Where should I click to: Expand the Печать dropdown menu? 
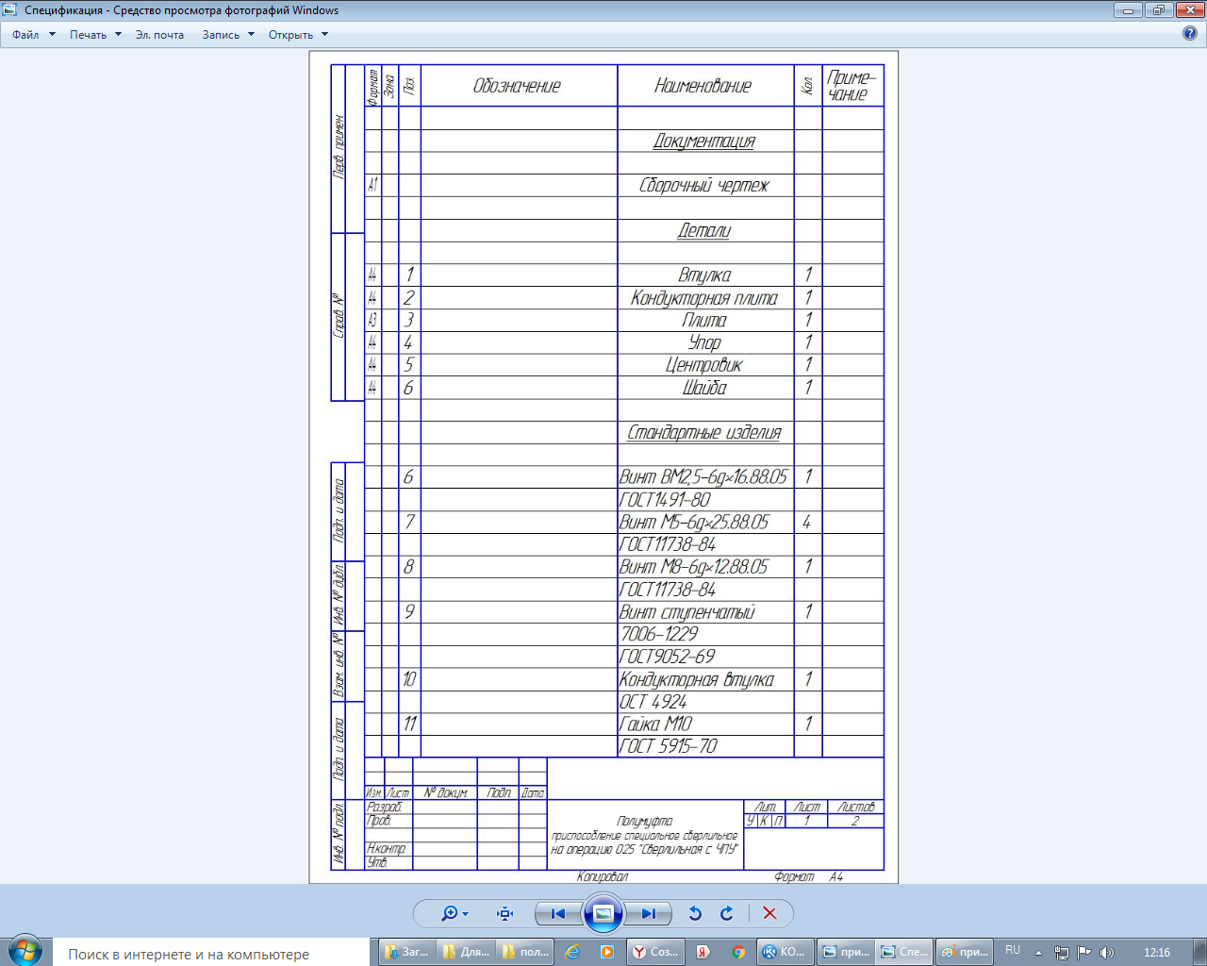pos(95,35)
